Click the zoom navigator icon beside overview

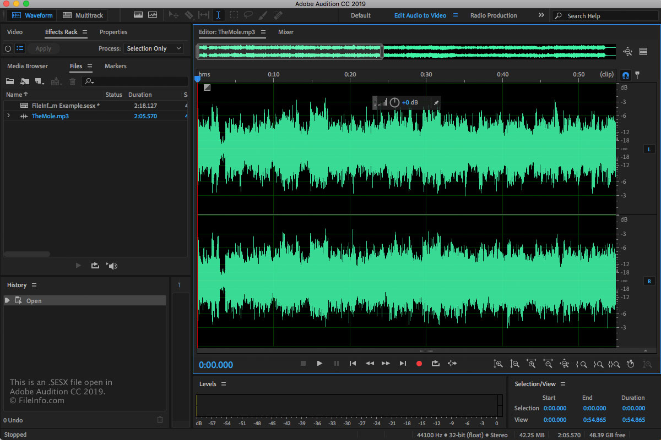tap(627, 52)
